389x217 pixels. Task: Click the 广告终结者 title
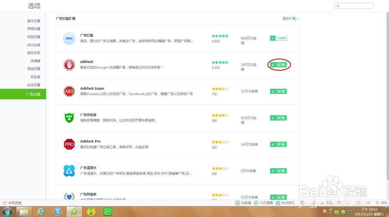[88, 115]
